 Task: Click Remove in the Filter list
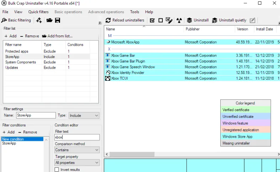[29, 36]
